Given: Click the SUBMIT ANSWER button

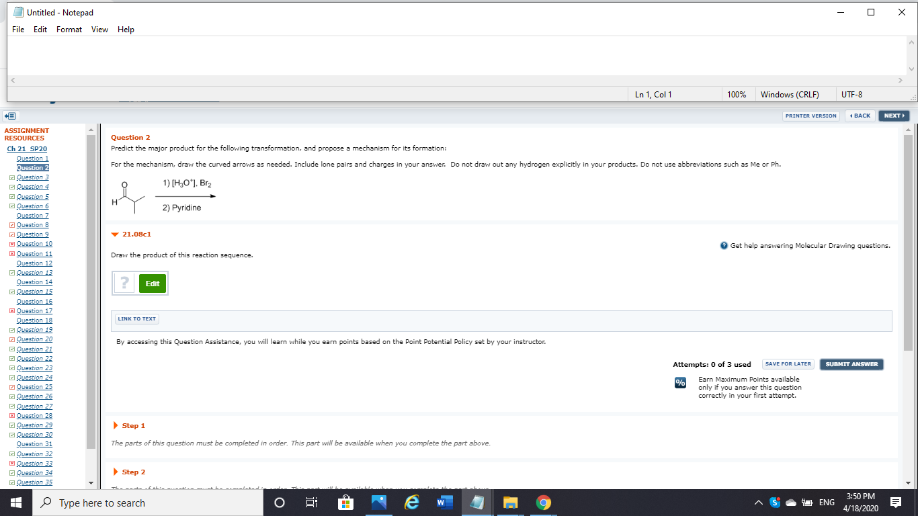Looking at the screenshot, I should [x=851, y=363].
